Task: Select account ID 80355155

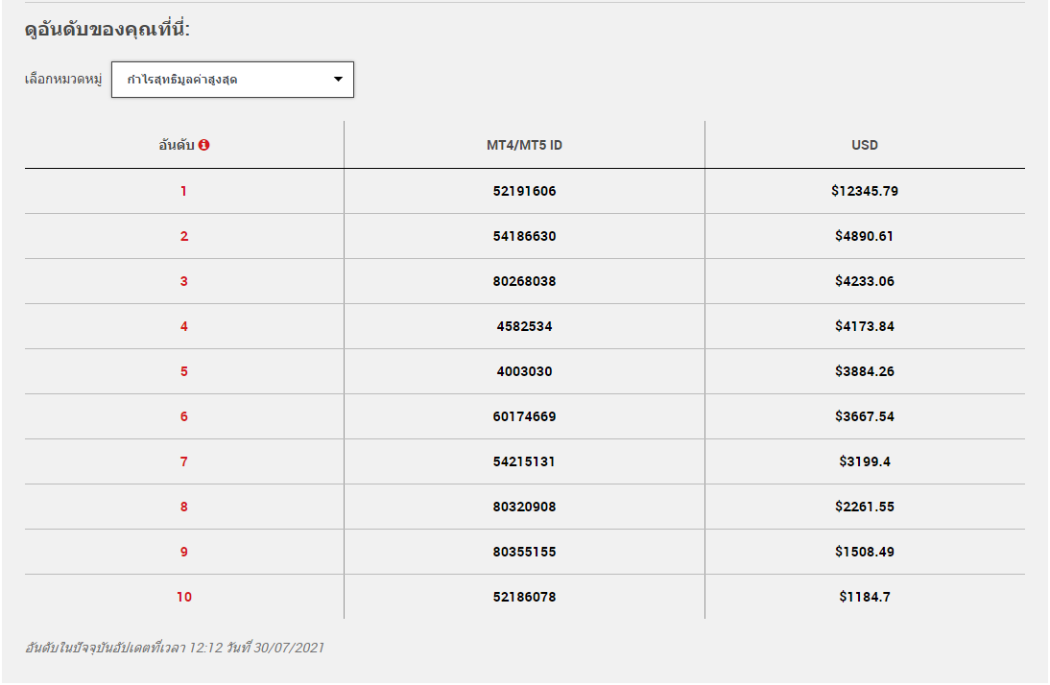Action: (524, 552)
